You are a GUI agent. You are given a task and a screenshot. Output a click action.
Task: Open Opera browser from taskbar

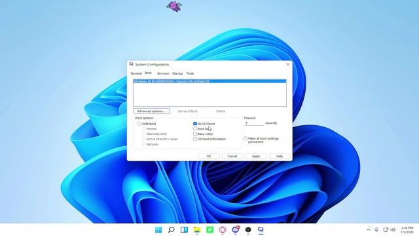tap(223, 229)
